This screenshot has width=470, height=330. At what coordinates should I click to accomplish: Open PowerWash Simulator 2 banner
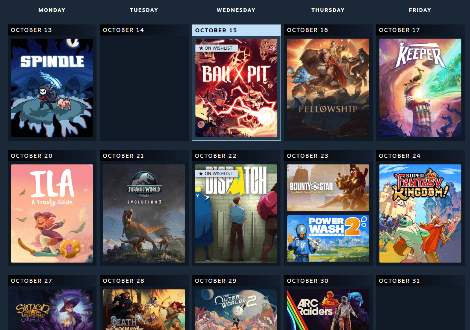click(x=328, y=239)
